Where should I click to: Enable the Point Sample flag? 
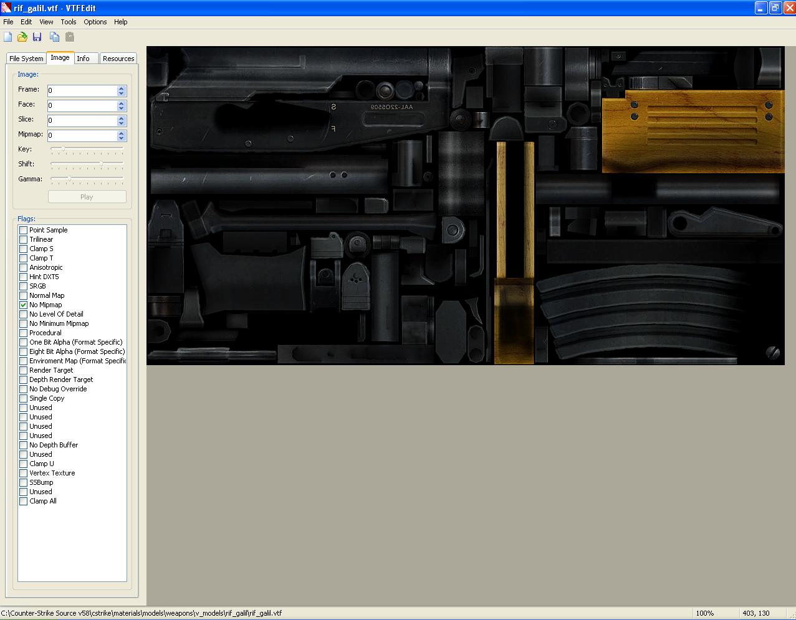pyautogui.click(x=23, y=230)
